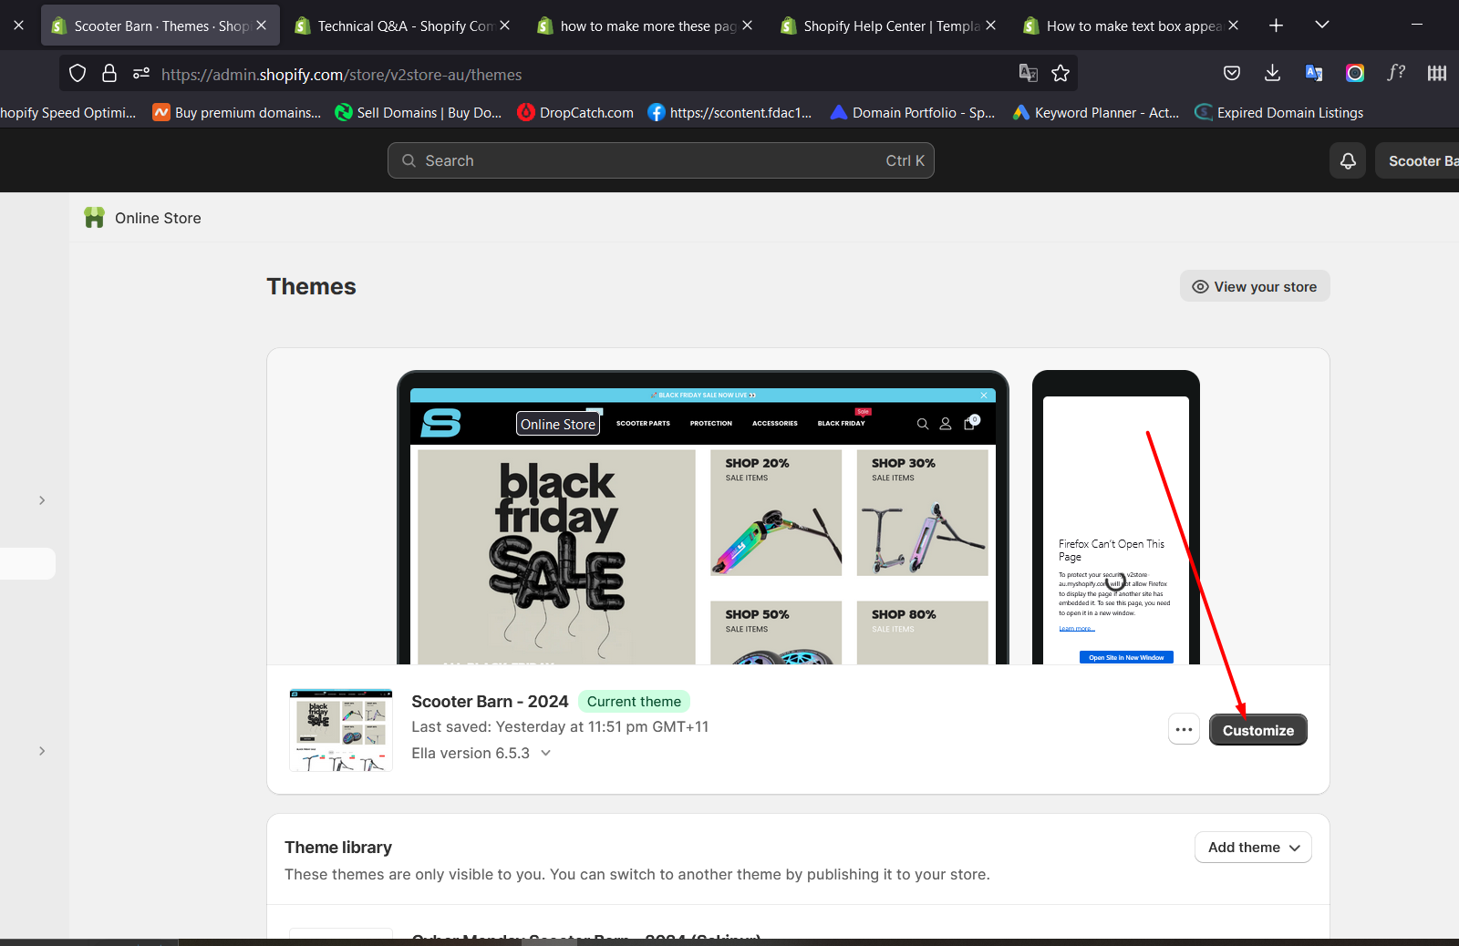Close the Scooter Barn Themes tab

point(262,26)
